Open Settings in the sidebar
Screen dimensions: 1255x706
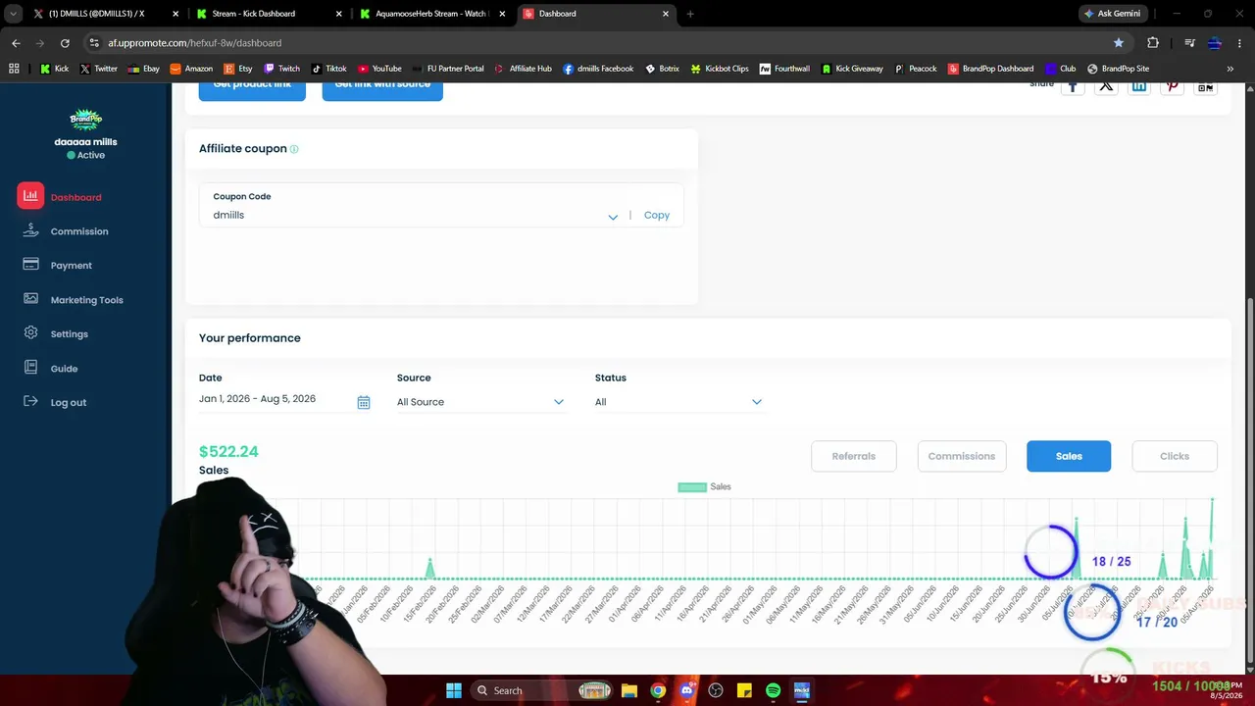[56, 333]
